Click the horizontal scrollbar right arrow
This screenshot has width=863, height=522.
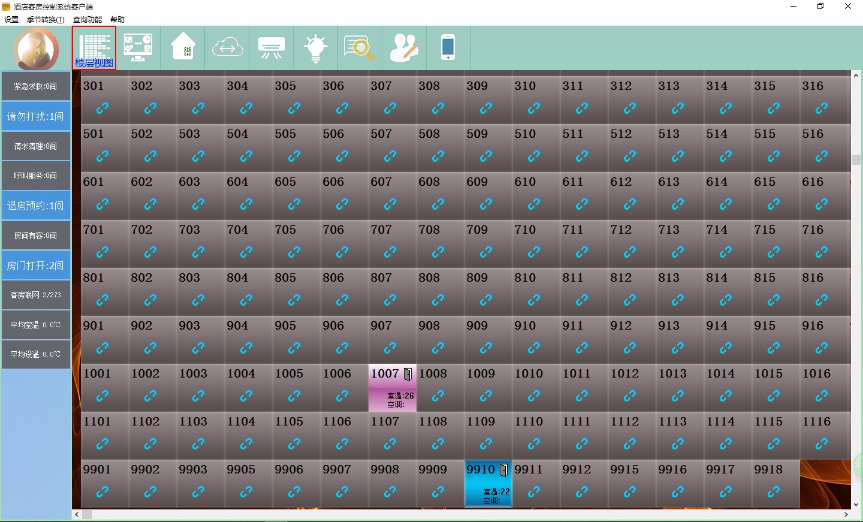(x=846, y=514)
